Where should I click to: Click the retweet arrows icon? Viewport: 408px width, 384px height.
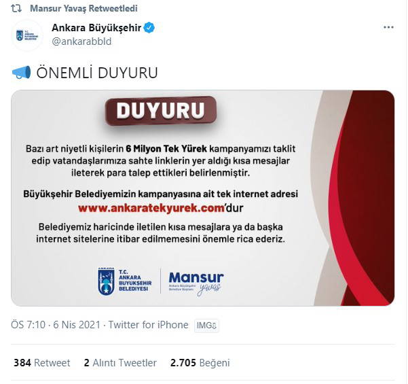click(16, 8)
